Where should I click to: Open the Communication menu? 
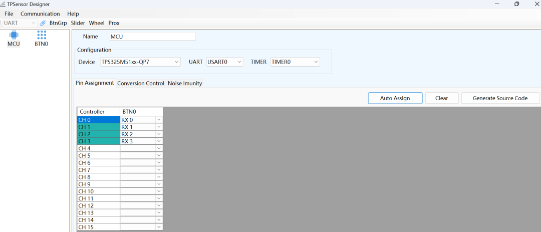40,14
